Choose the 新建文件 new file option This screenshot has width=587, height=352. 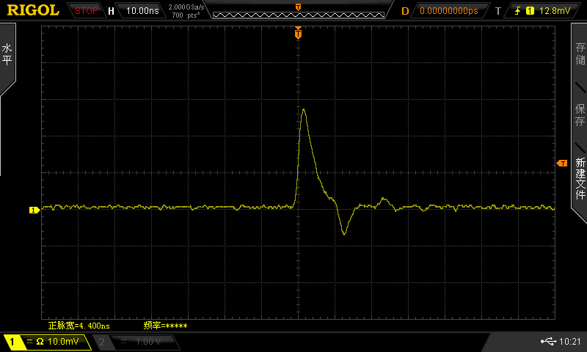coord(580,178)
